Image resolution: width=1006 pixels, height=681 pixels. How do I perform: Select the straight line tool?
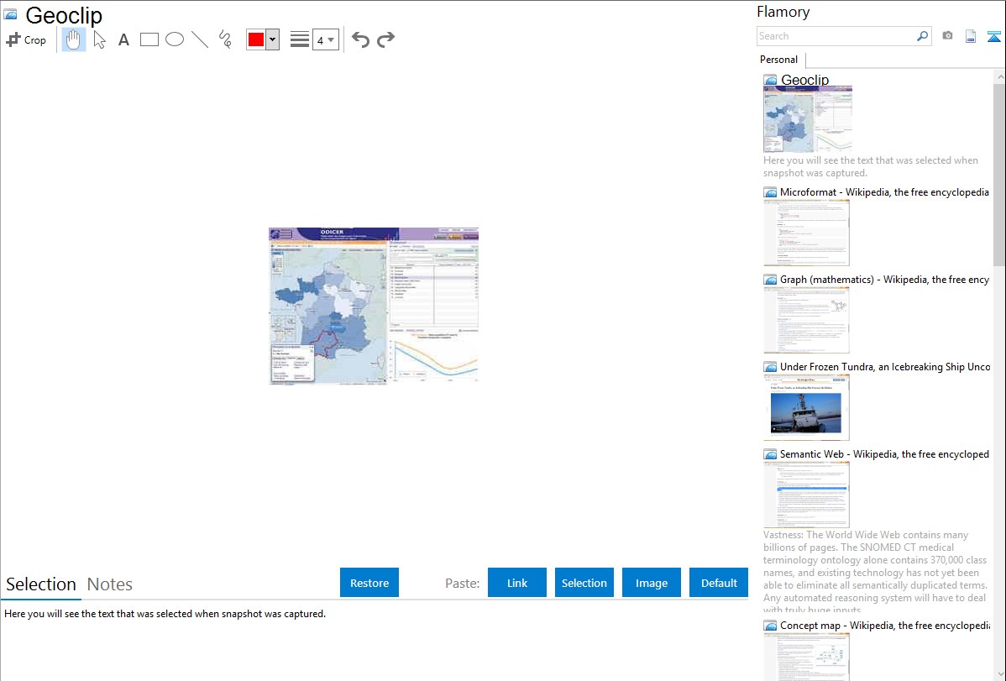pyautogui.click(x=200, y=39)
